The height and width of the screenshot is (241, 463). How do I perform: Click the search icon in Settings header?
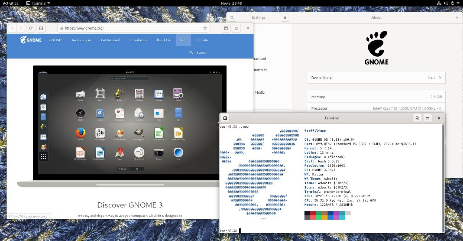click(x=232, y=17)
